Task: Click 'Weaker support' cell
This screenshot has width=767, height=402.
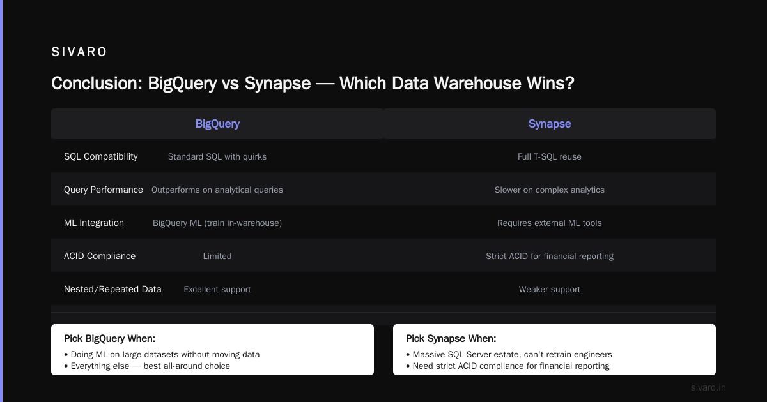Action: 550,289
